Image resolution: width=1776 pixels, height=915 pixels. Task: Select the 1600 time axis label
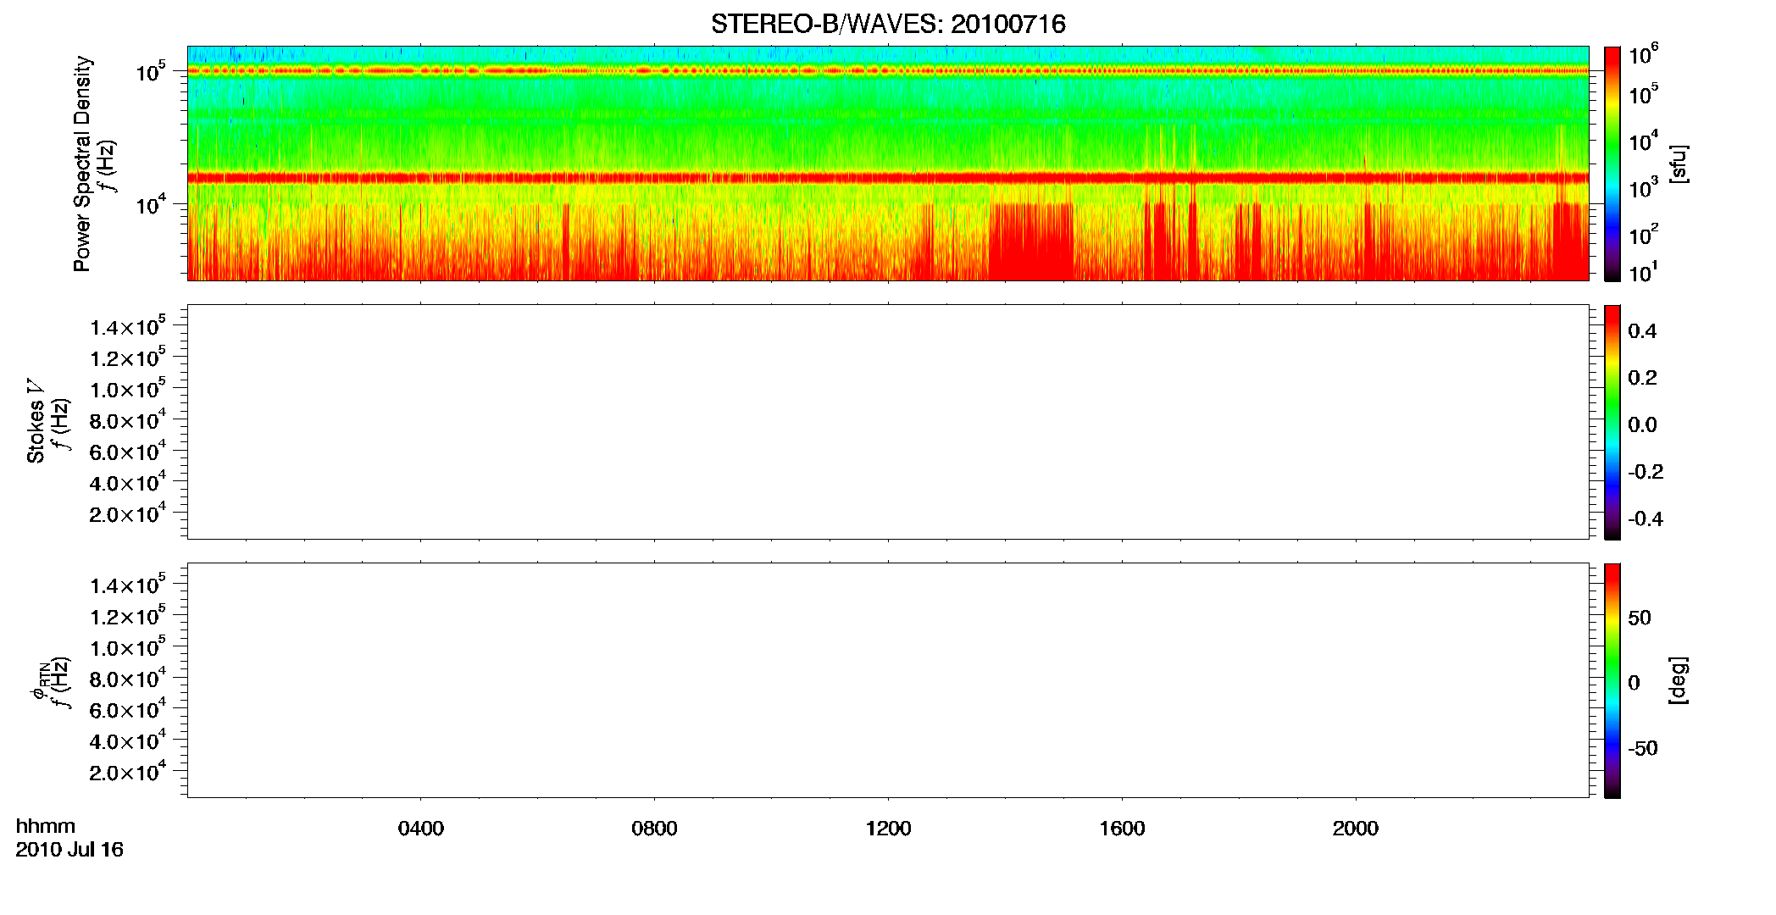coord(1122,829)
